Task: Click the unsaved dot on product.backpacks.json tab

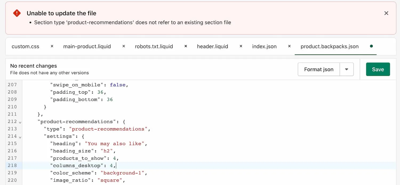Action: pyautogui.click(x=371, y=46)
